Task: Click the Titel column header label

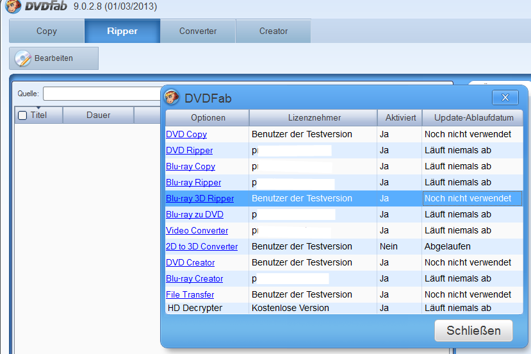Action: click(38, 115)
